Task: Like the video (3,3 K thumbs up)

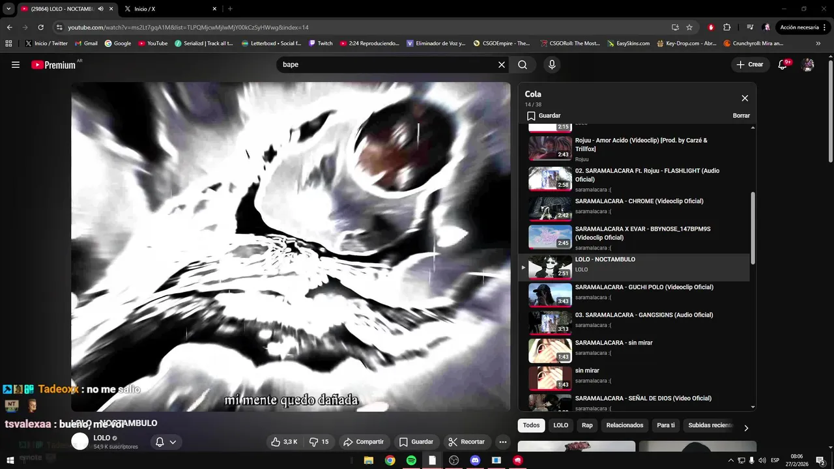Action: [x=285, y=442]
